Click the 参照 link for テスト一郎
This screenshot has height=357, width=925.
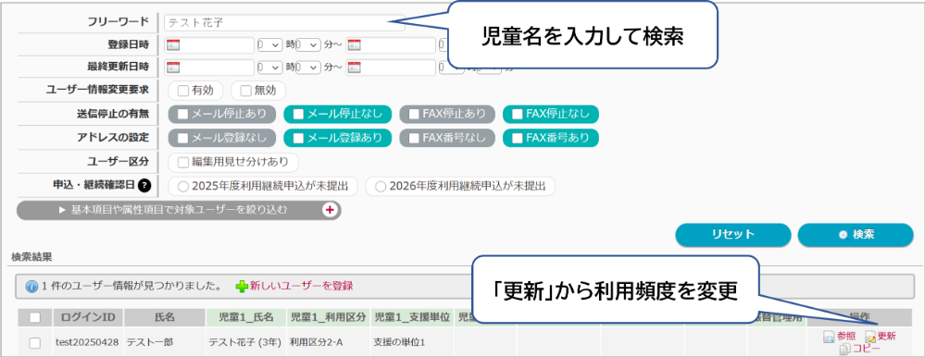[x=846, y=337]
